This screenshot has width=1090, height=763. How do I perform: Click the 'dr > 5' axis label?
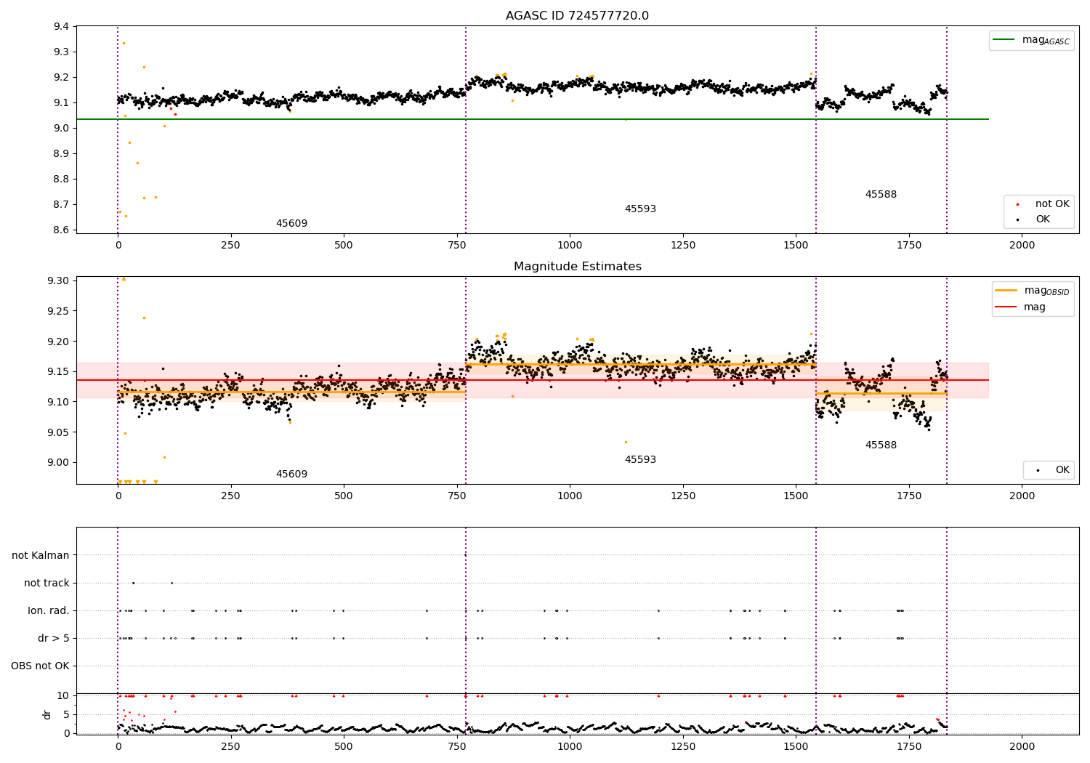(54, 638)
